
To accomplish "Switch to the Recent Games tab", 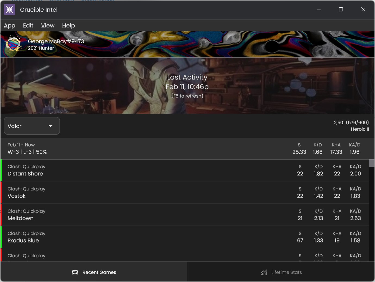I will pos(94,272).
